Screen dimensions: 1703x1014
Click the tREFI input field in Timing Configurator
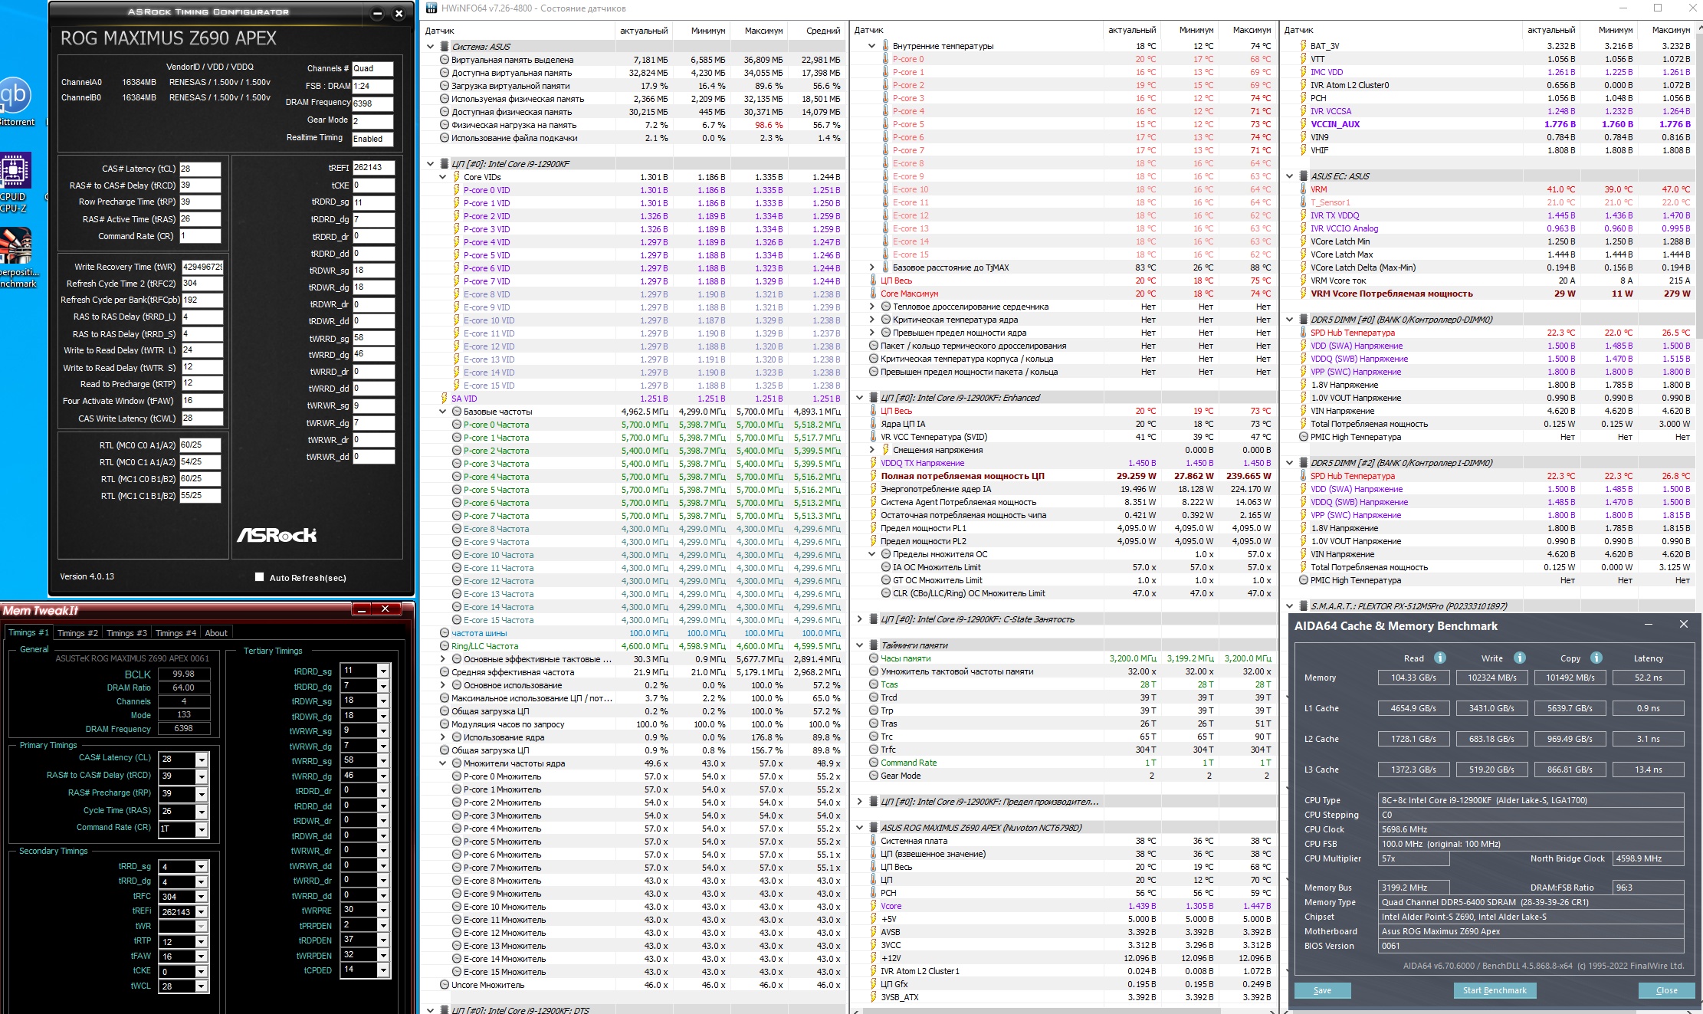tap(373, 167)
